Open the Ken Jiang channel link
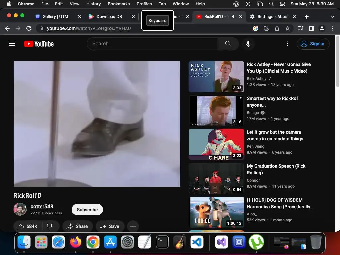The image size is (340, 255). coord(255,146)
